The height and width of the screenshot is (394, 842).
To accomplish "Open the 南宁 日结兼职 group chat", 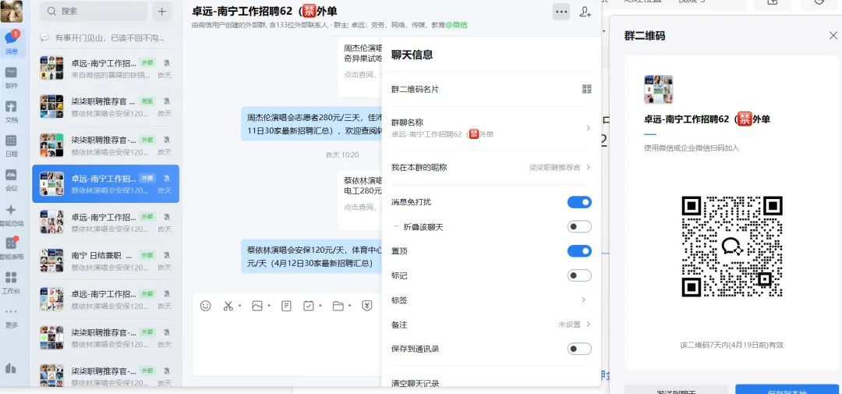I will tap(106, 260).
